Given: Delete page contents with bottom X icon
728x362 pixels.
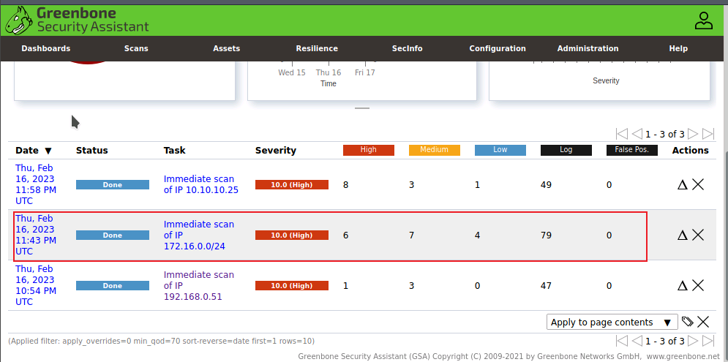Looking at the screenshot, I should tap(703, 322).
